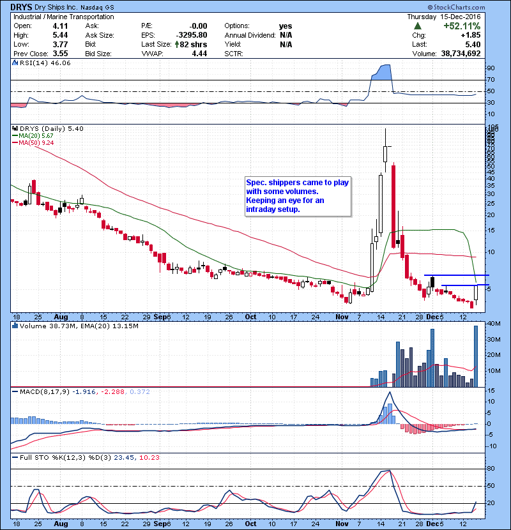The image size is (511, 530).
Task: Click the stochastic %K value 23.45
Action: point(124,458)
